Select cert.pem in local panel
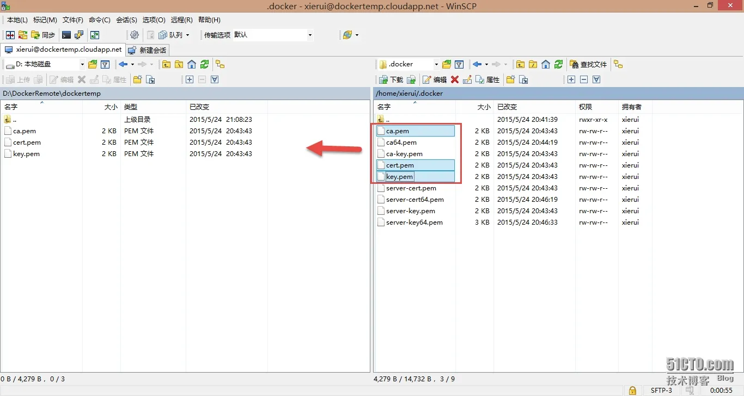 tap(27, 143)
